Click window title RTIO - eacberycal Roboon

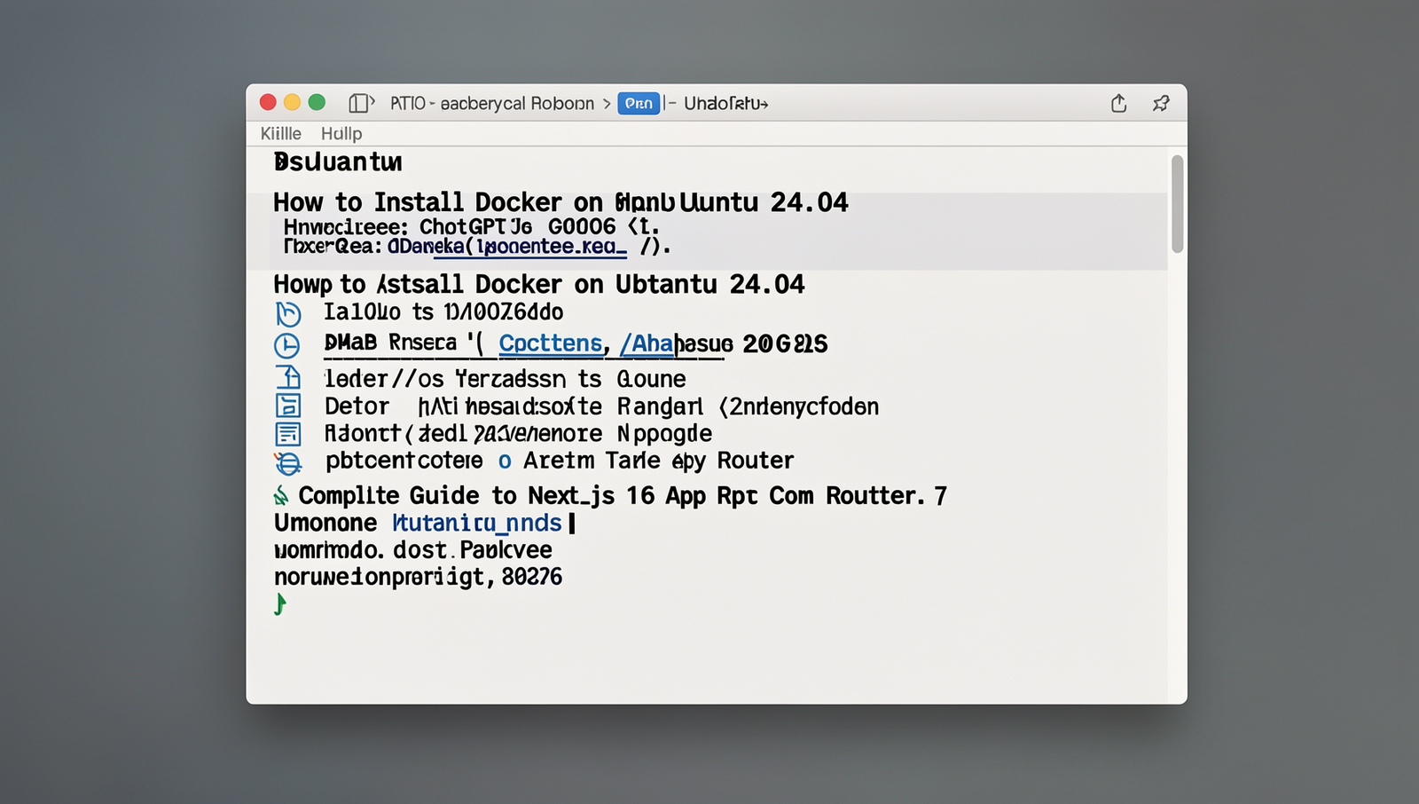(492, 104)
